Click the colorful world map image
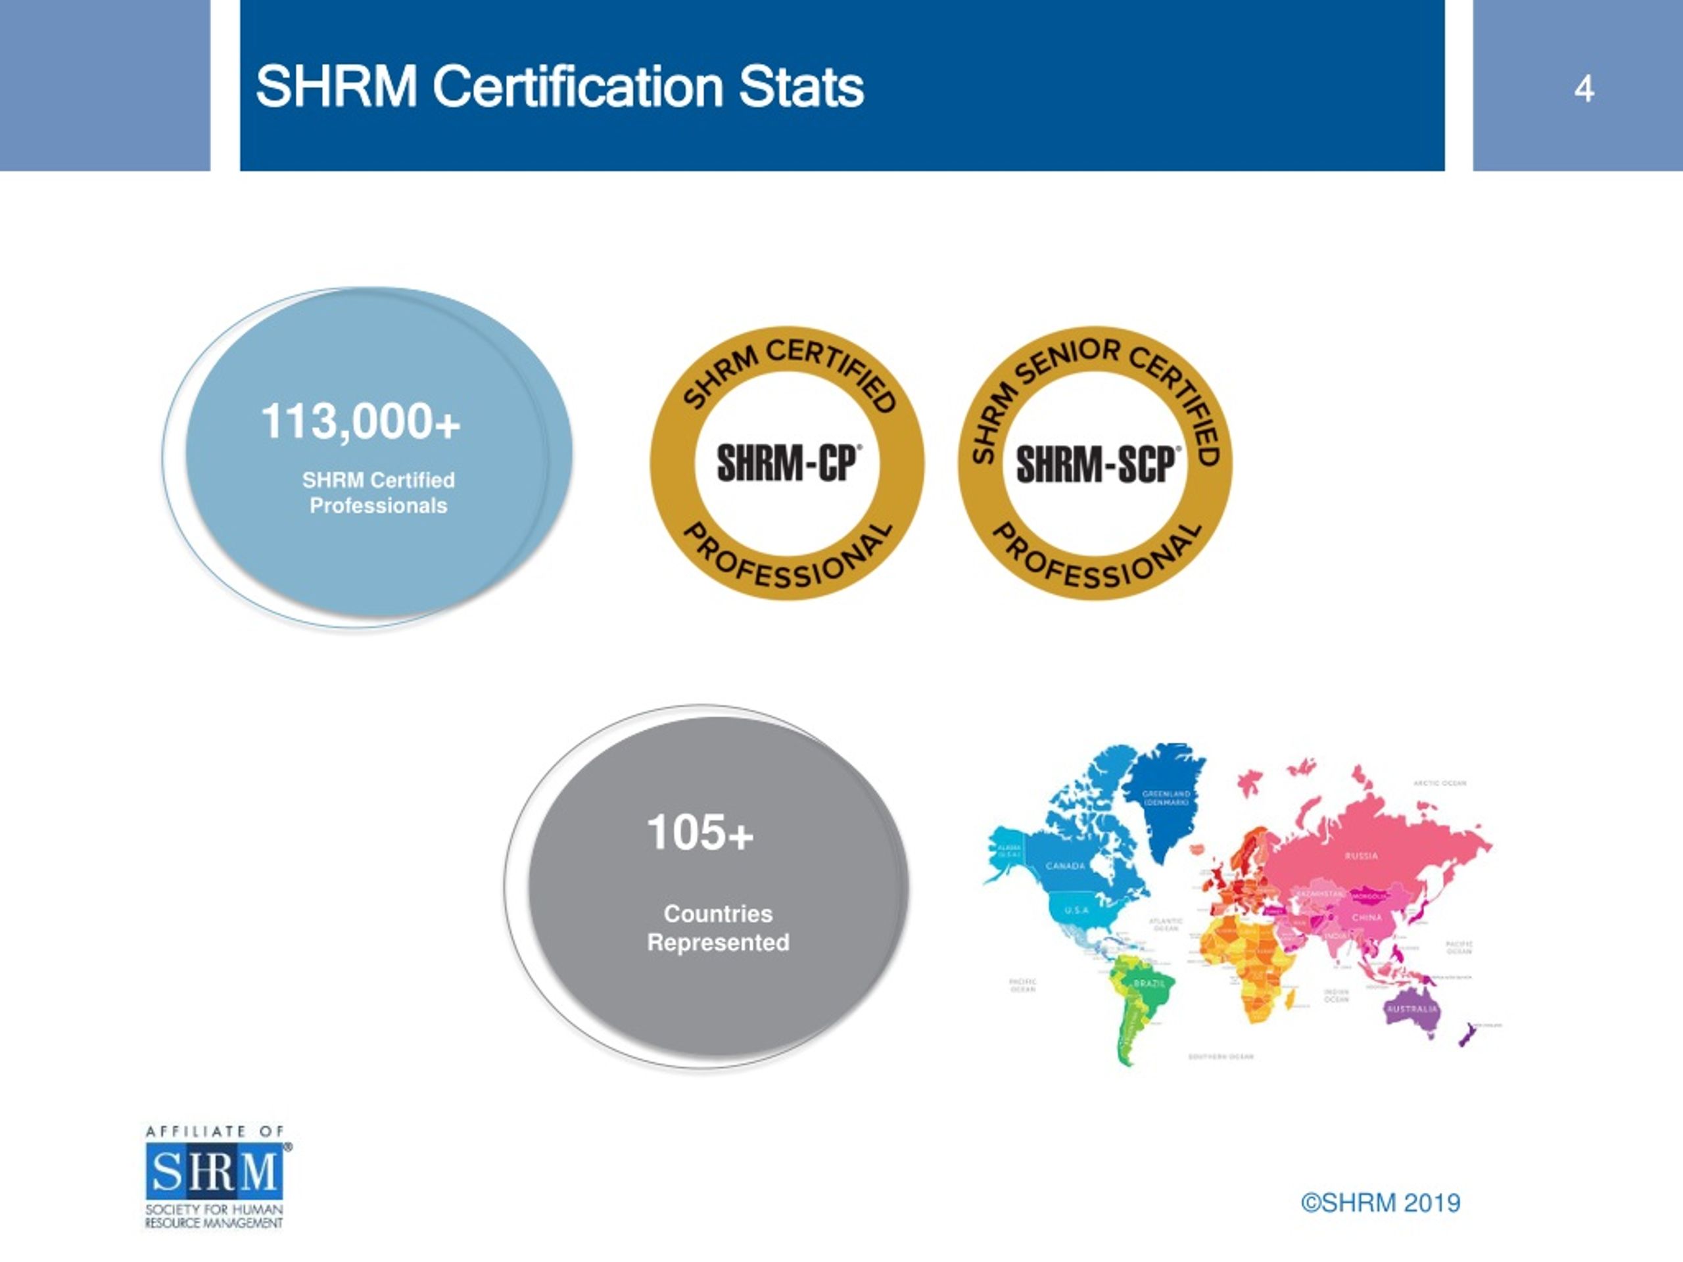This screenshot has height=1262, width=1683. [1242, 904]
